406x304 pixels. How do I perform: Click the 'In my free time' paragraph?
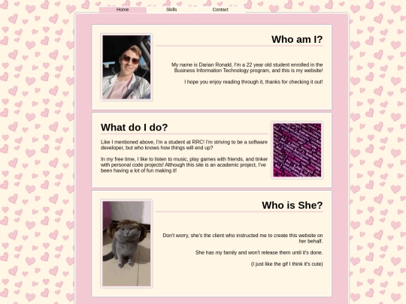coord(184,164)
